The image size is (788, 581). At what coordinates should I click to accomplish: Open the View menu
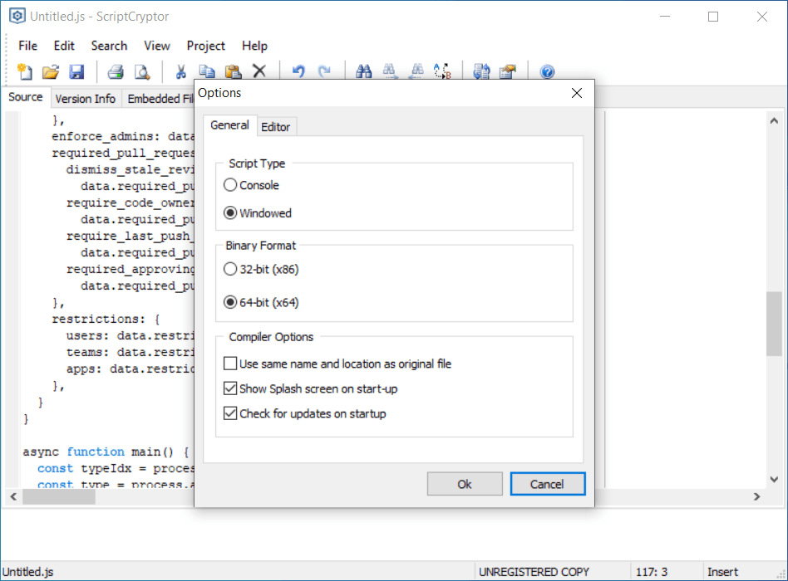point(157,46)
